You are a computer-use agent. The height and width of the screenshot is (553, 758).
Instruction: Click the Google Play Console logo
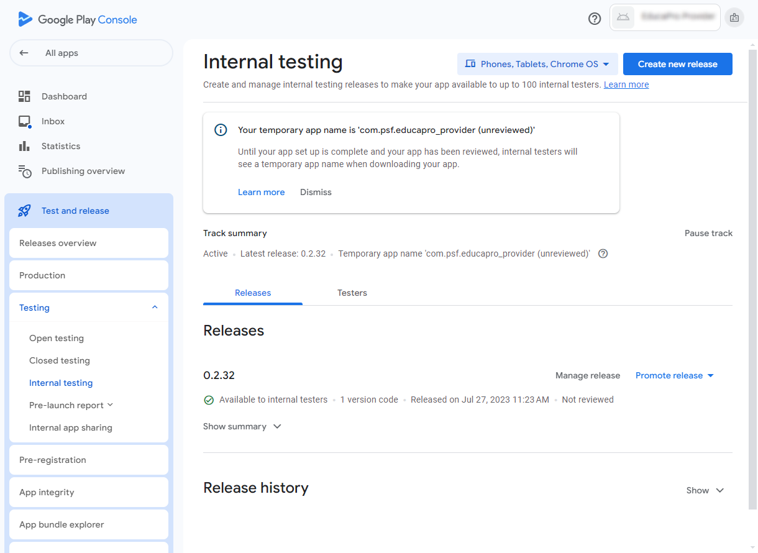(x=78, y=19)
